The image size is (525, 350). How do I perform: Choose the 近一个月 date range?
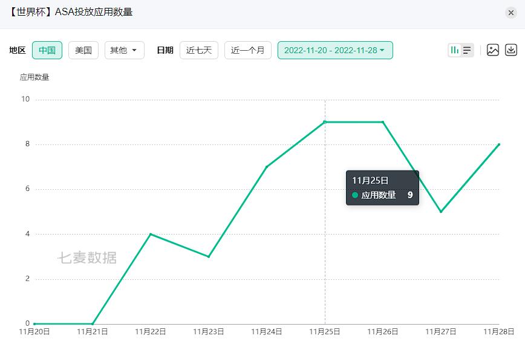pos(248,50)
